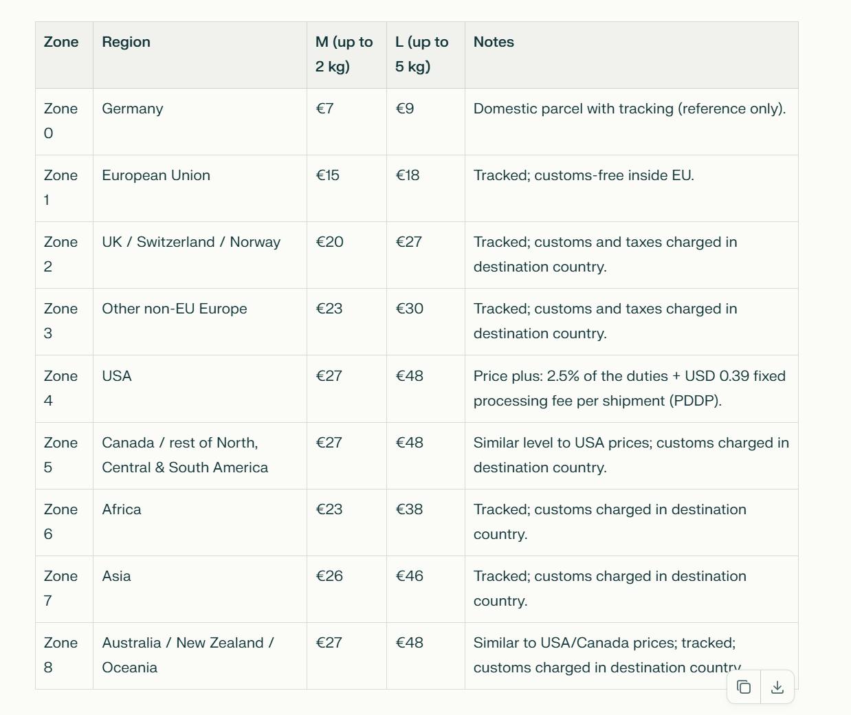Click the Notes column header
The height and width of the screenshot is (715, 851).
pyautogui.click(x=494, y=42)
